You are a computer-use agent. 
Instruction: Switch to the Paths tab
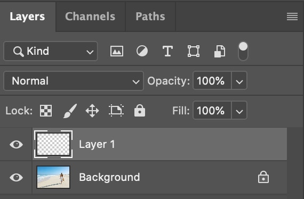click(150, 16)
